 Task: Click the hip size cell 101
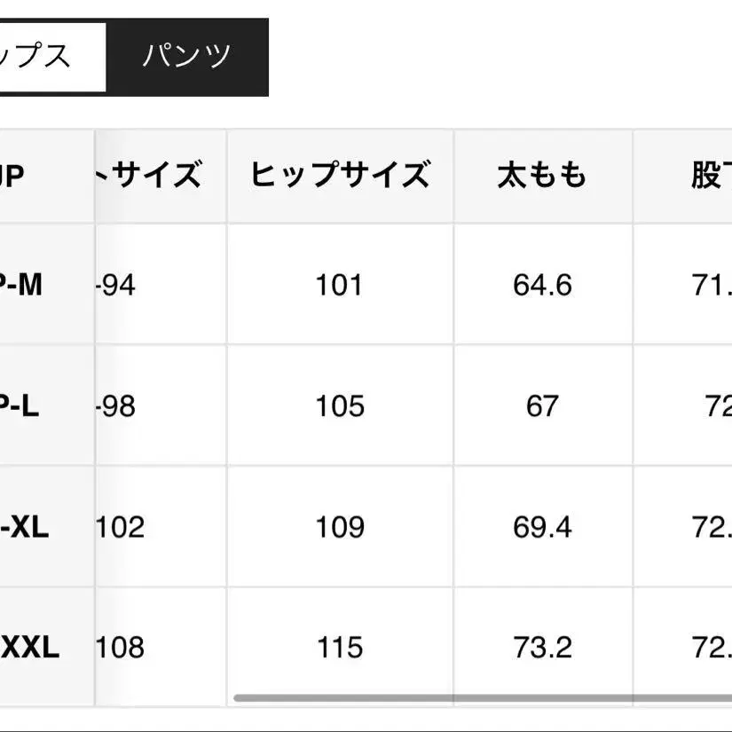[340, 285]
